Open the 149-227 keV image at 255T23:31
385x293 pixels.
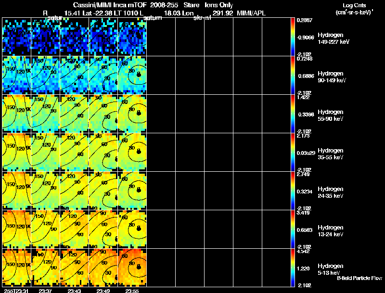pos(17,37)
